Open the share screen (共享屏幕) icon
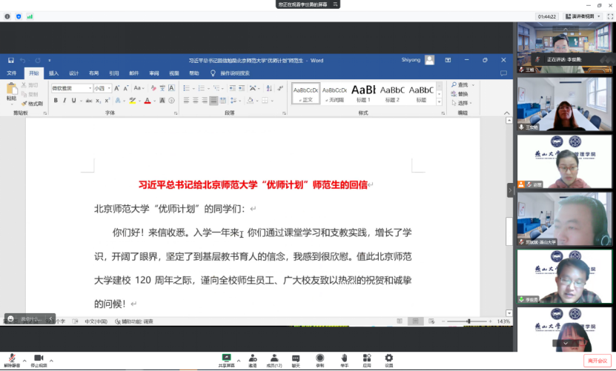Screen dimensions: 616x371 click(227, 359)
